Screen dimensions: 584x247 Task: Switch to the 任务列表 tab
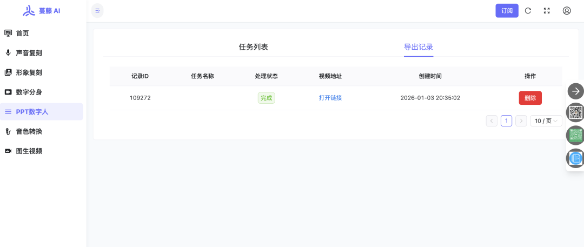coord(253,47)
